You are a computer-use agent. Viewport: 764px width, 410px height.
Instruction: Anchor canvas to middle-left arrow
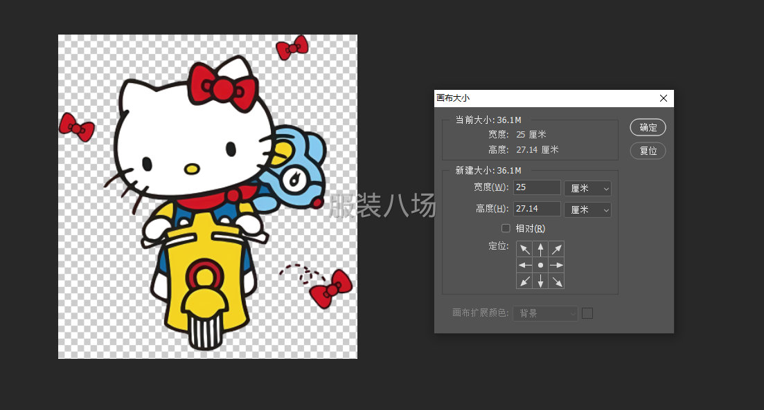(524, 265)
